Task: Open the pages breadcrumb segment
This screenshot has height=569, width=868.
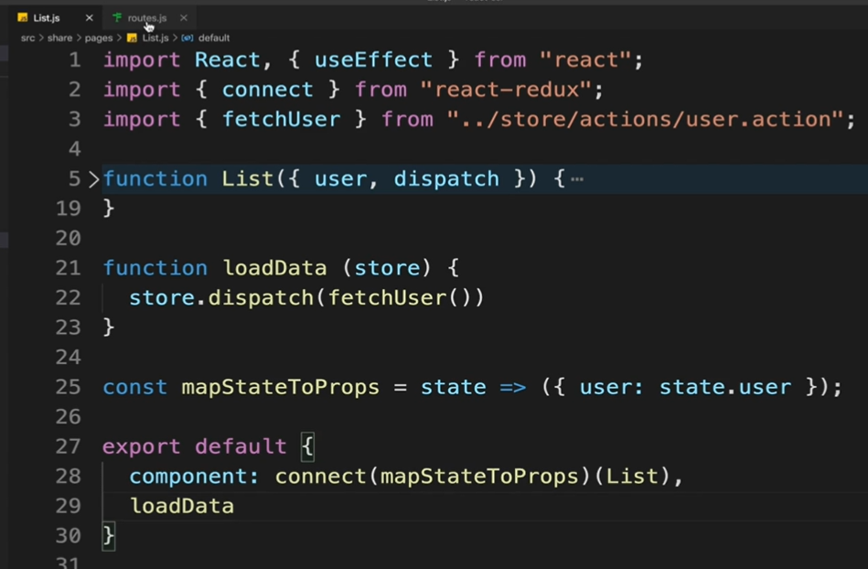Action: (x=99, y=38)
